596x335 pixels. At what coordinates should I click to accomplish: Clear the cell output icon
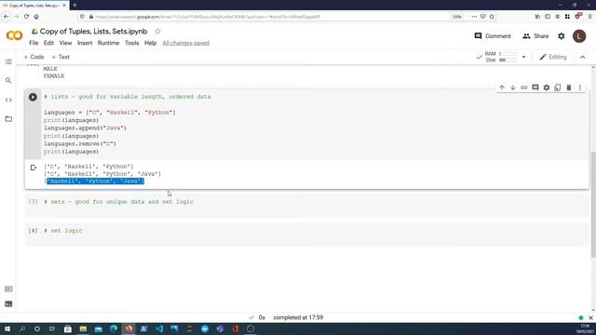34,167
